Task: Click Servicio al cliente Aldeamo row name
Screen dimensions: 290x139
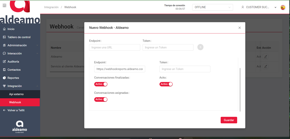Action: pyautogui.click(x=67, y=66)
